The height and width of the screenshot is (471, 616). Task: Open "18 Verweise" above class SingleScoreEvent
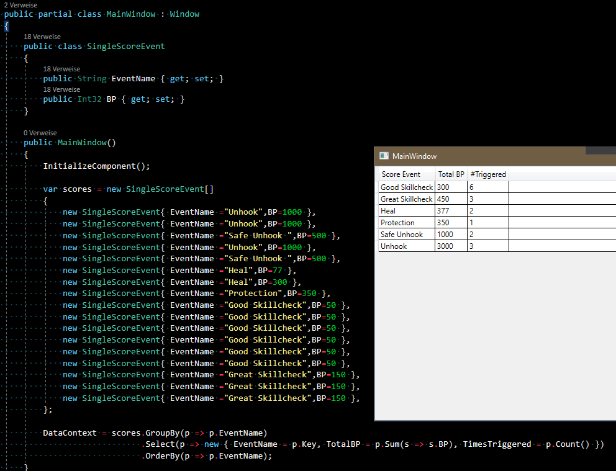click(42, 37)
